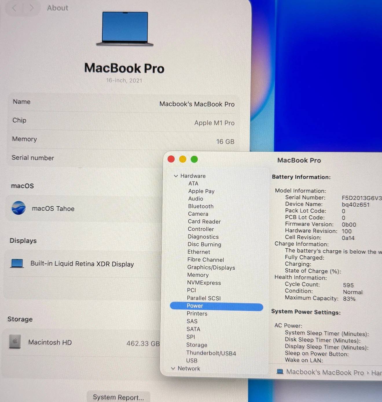
Task: Close the System Information window with red button
Action: click(171, 159)
